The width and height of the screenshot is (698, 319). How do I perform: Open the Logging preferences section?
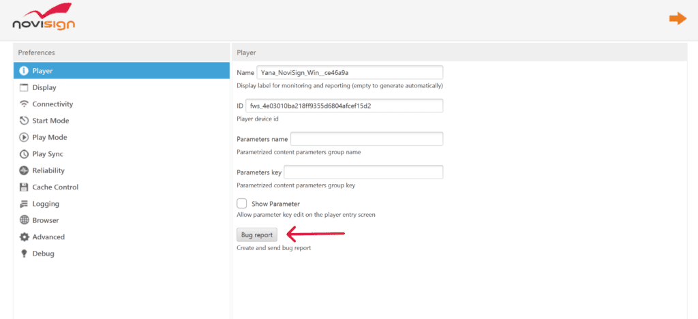[46, 204]
